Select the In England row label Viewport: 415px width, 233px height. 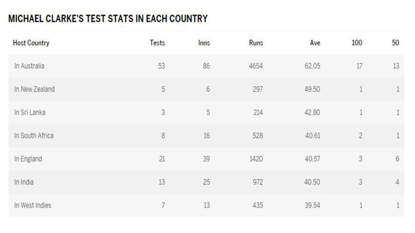(x=28, y=159)
